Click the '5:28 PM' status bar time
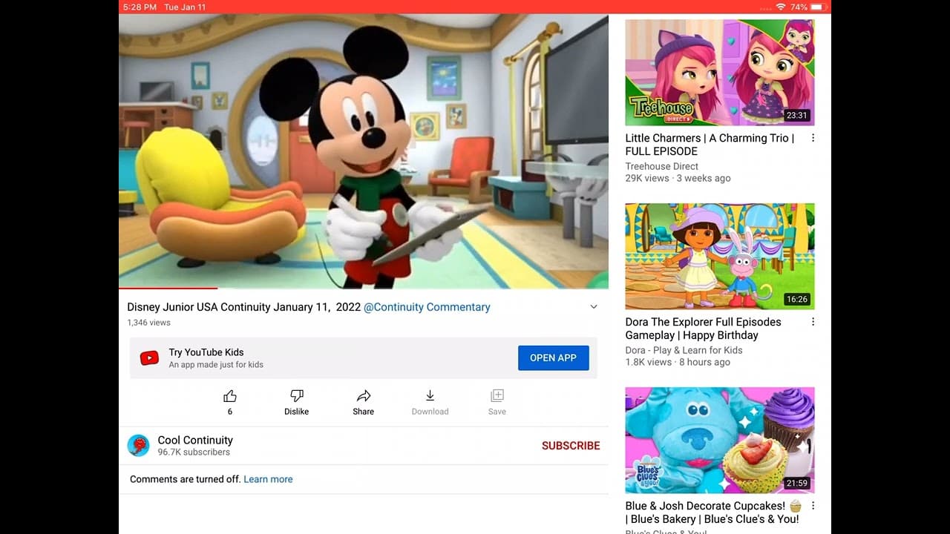The width and height of the screenshot is (950, 534). (140, 7)
